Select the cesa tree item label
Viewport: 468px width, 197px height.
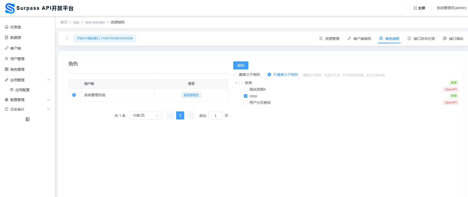pyautogui.click(x=253, y=96)
